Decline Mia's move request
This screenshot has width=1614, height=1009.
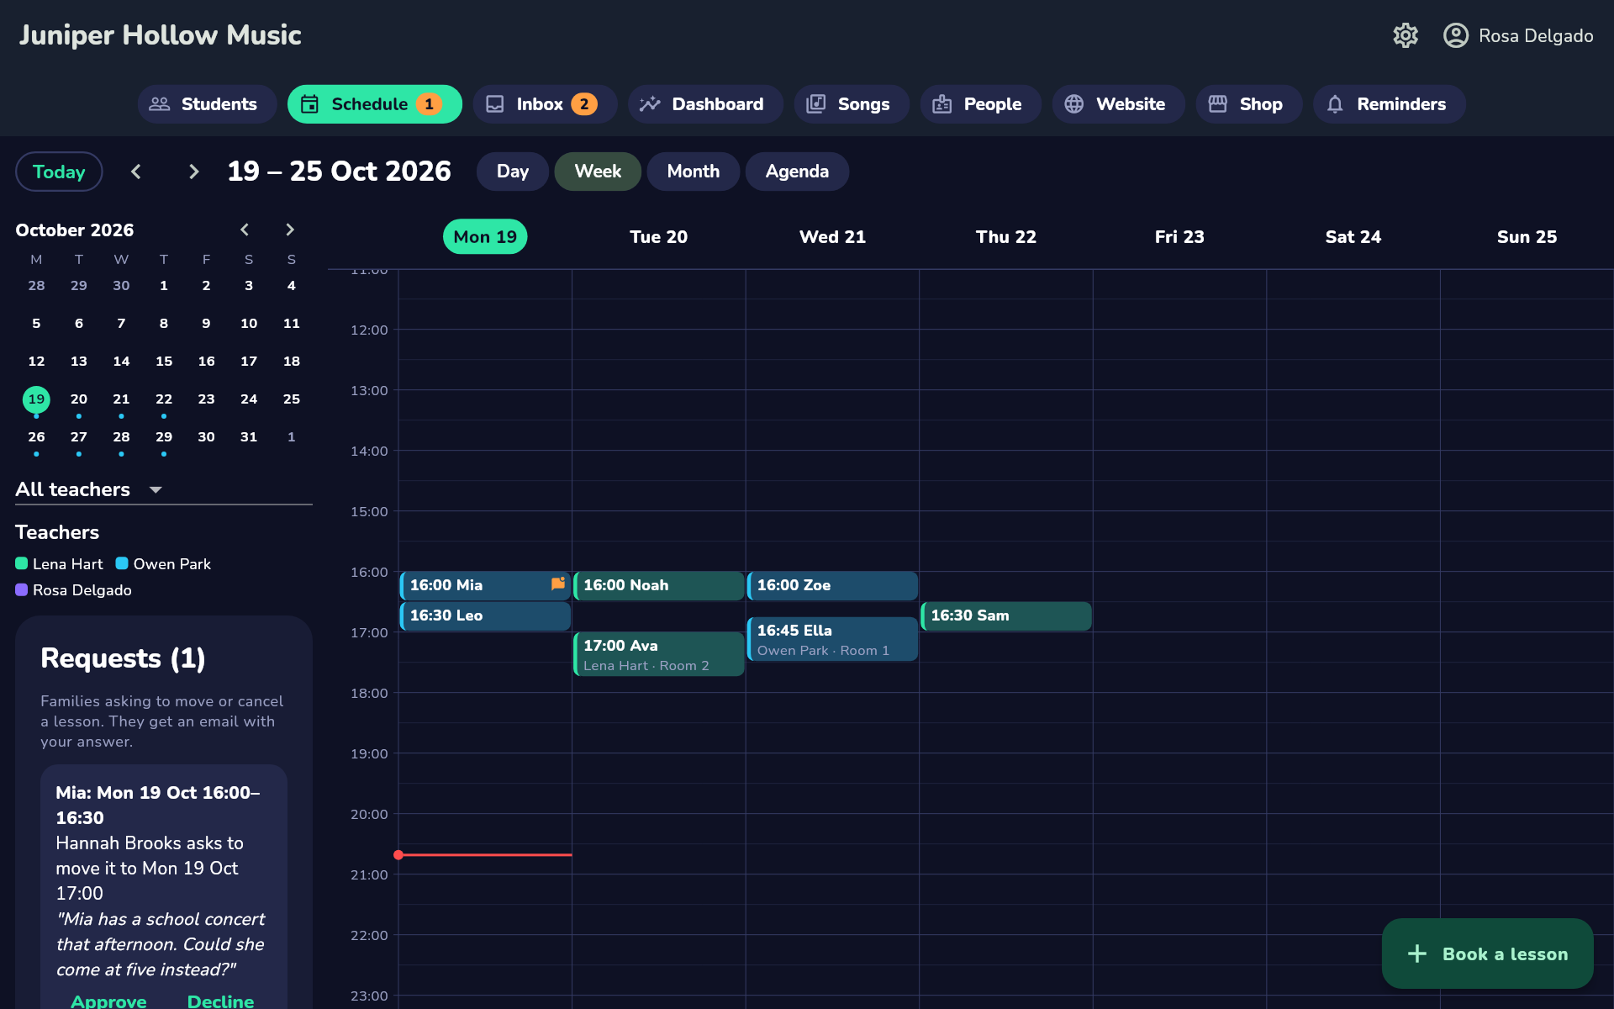(x=220, y=1001)
